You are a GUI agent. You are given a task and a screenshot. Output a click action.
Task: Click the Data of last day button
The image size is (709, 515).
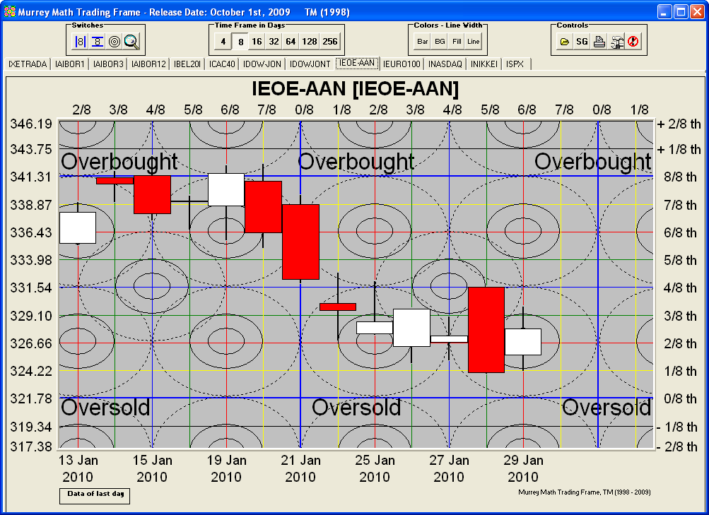[x=95, y=495]
